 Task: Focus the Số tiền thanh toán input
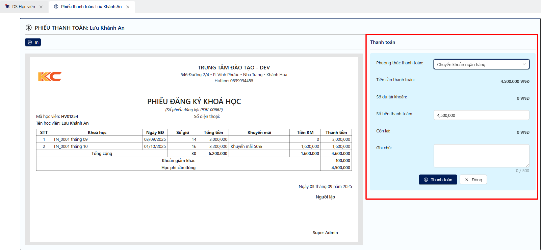(481, 115)
